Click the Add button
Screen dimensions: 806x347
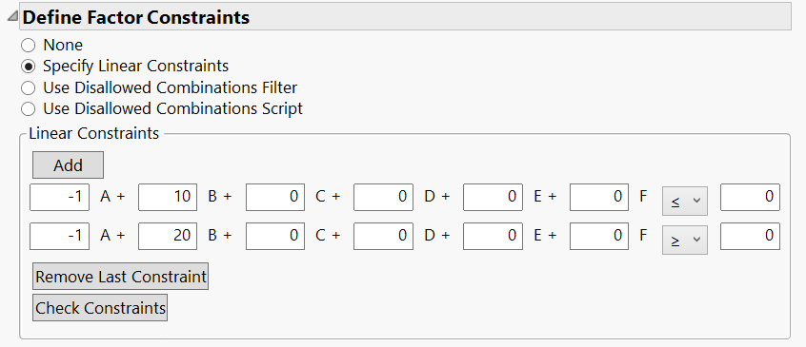point(68,165)
